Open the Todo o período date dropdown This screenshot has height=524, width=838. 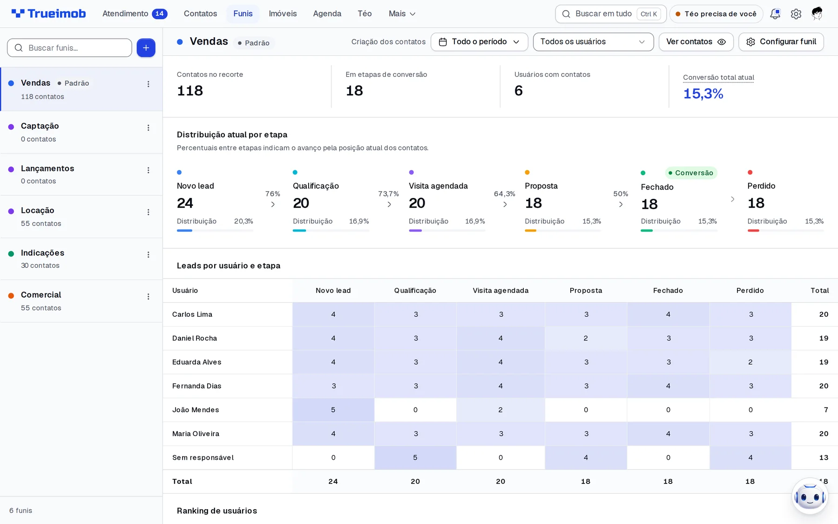pos(479,42)
